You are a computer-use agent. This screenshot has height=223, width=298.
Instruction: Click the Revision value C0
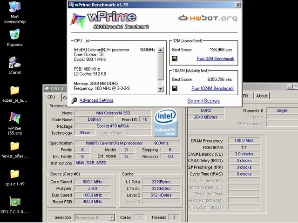(170, 157)
